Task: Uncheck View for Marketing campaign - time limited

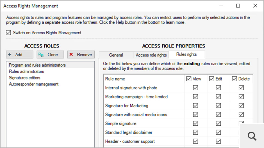Action: pyautogui.click(x=195, y=97)
